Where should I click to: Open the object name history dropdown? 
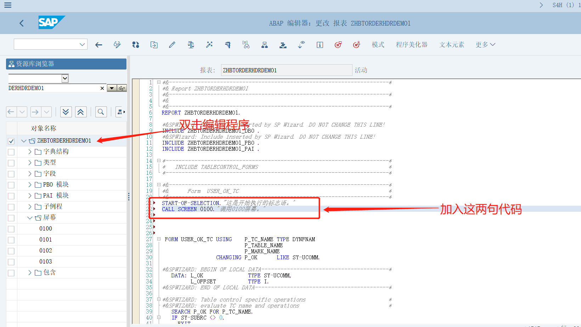pyautogui.click(x=112, y=88)
